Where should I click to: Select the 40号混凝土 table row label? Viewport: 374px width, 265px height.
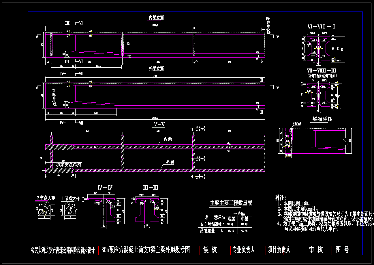[x=211, y=224]
